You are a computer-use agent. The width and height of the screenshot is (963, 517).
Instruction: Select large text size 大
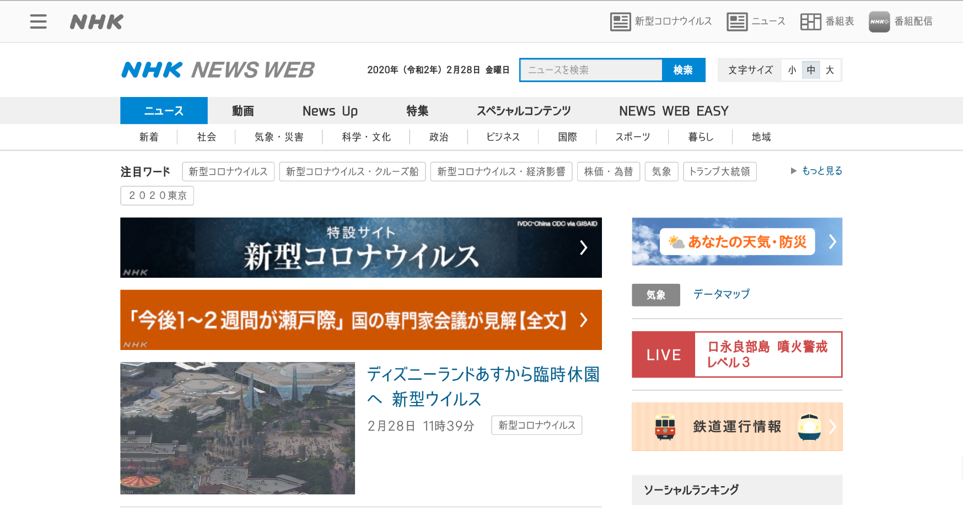[x=830, y=70]
